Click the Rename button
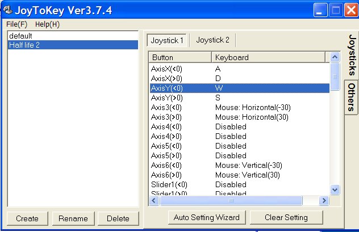Image resolution: width=359 pixels, height=232 pixels. coord(73,218)
